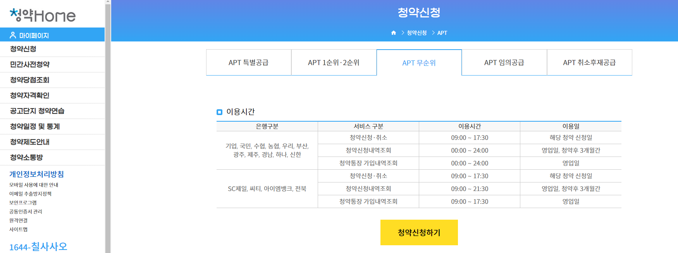678x253 pixels.
Task: Open 공동인증서 관리 link
Action: (x=26, y=212)
